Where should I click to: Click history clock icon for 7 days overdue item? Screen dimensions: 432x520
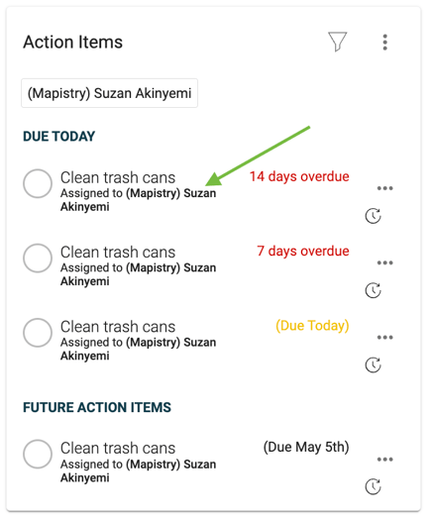[373, 291]
